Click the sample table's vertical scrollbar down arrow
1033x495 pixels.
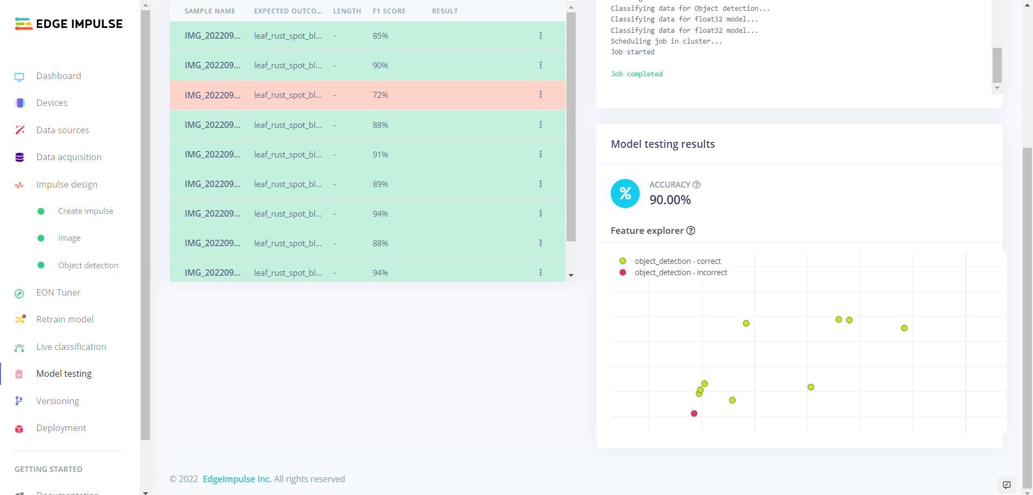(571, 275)
